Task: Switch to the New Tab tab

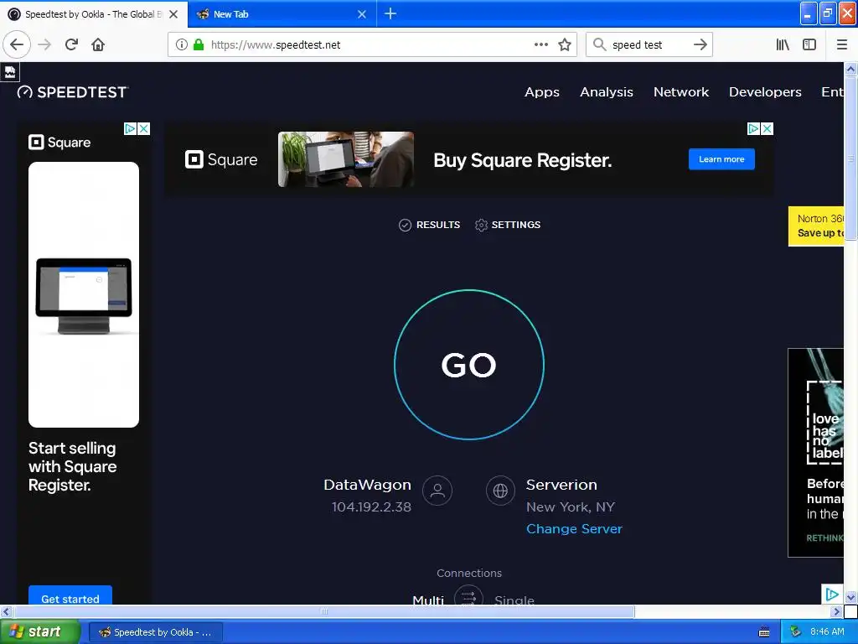Action: [x=282, y=14]
